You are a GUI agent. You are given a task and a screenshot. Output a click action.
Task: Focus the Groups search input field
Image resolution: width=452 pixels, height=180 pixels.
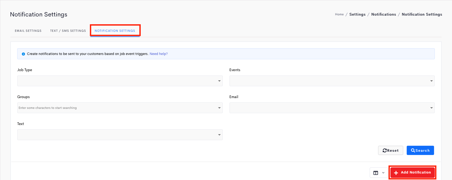pyautogui.click(x=116, y=108)
